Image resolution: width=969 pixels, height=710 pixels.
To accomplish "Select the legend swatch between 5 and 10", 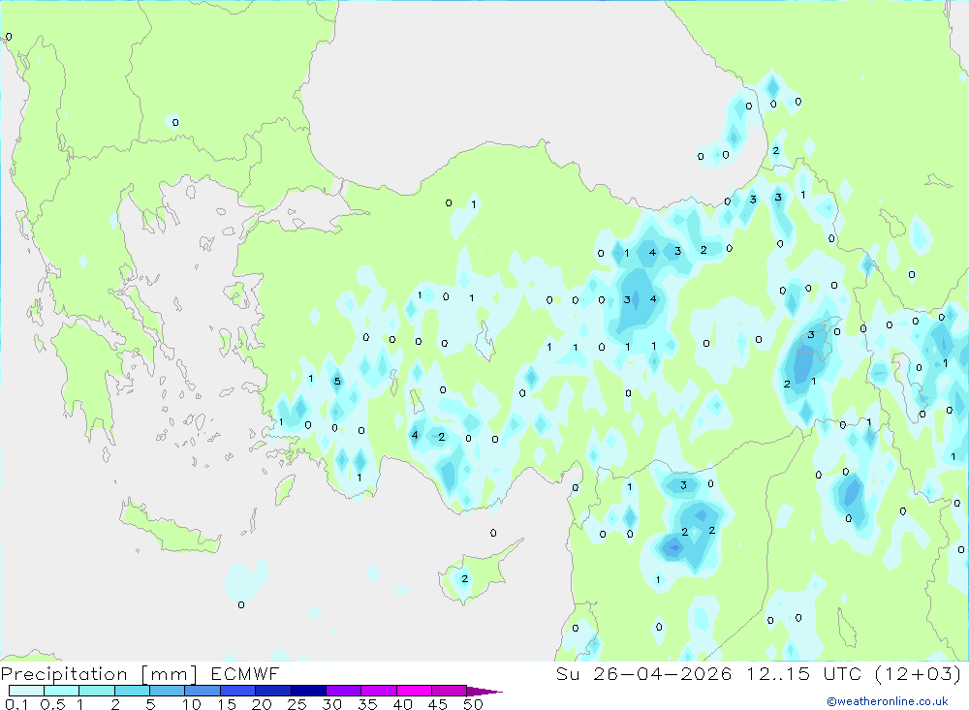I will 168,691.
